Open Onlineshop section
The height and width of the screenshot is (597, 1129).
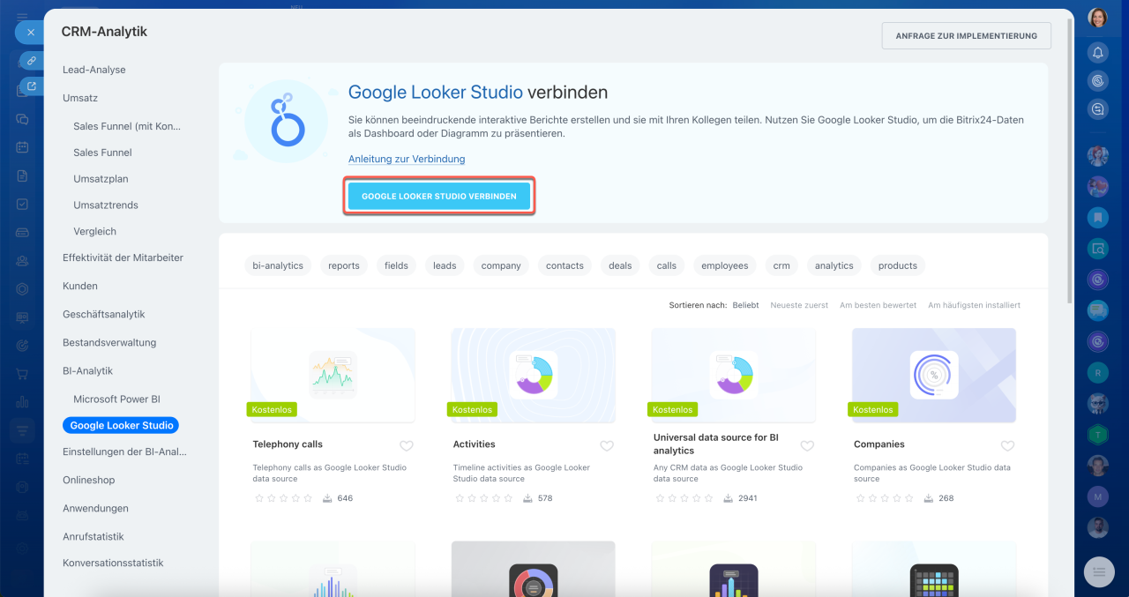point(89,480)
